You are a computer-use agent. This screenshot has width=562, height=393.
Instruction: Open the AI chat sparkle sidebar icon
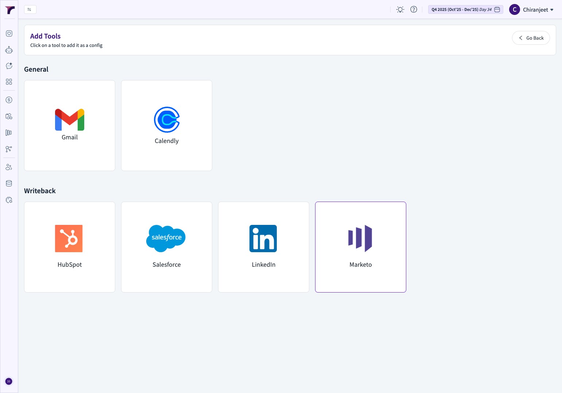[x=9, y=66]
